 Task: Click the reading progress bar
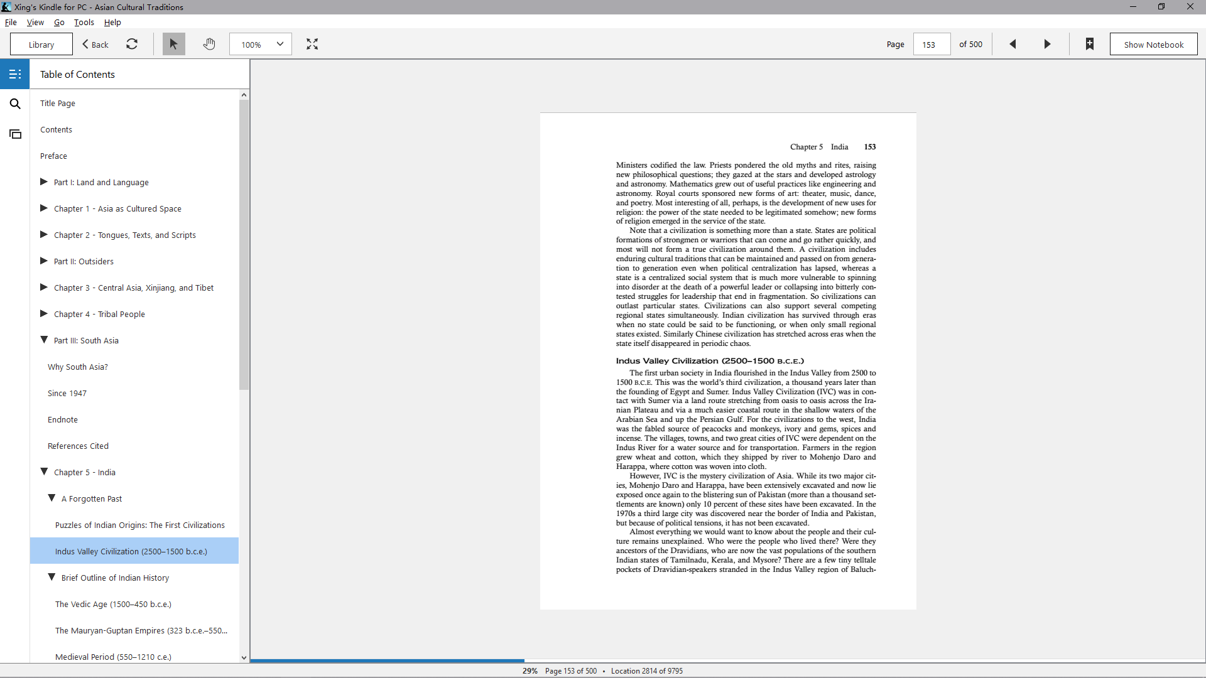pos(728,660)
